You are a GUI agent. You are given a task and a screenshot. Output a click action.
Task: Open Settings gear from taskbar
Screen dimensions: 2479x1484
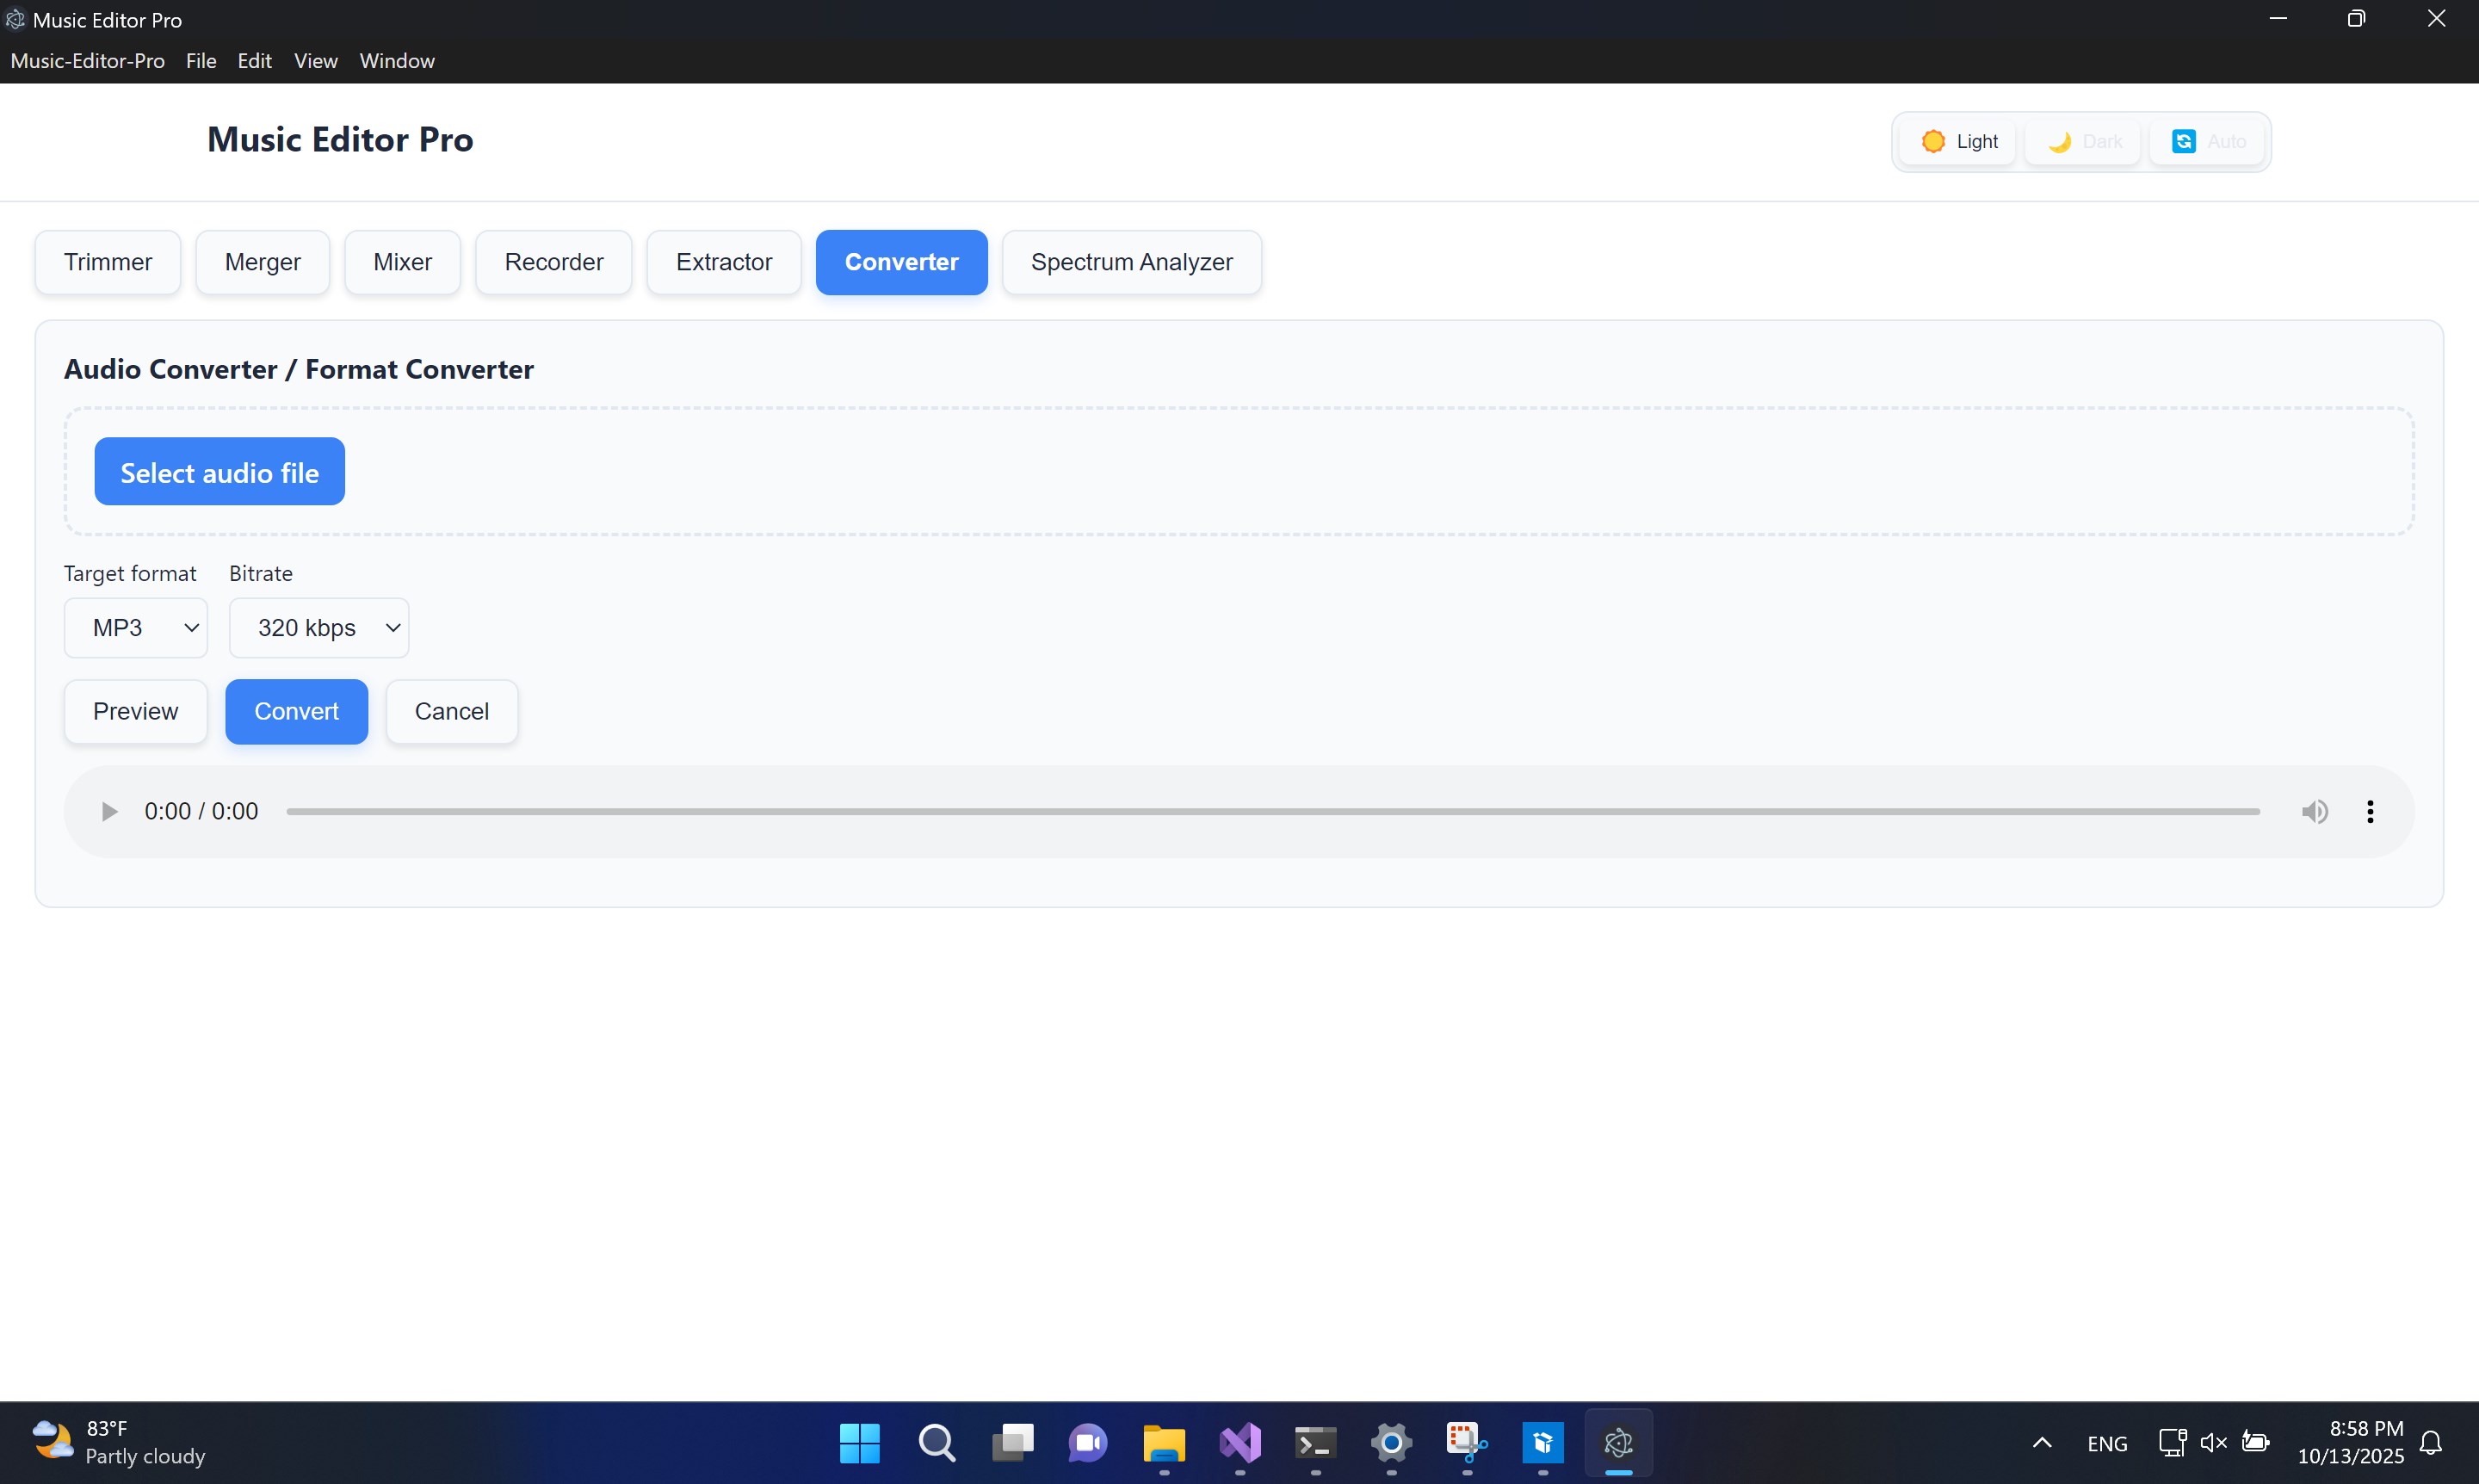point(1391,1443)
